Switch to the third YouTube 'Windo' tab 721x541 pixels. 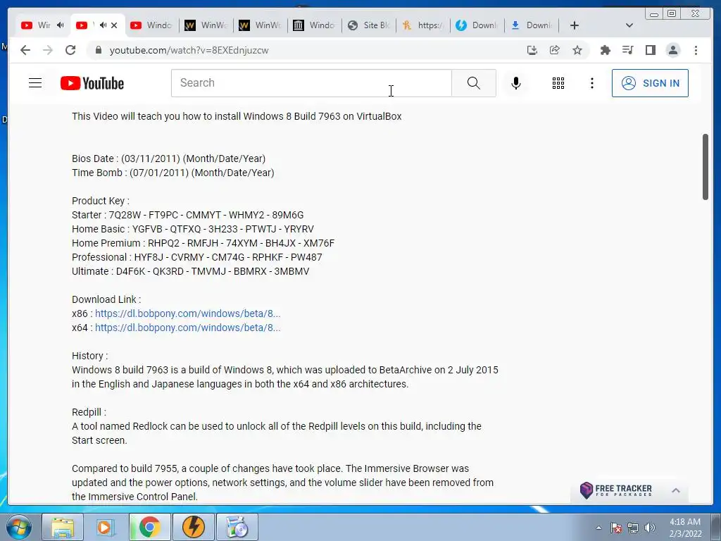pos(151,25)
